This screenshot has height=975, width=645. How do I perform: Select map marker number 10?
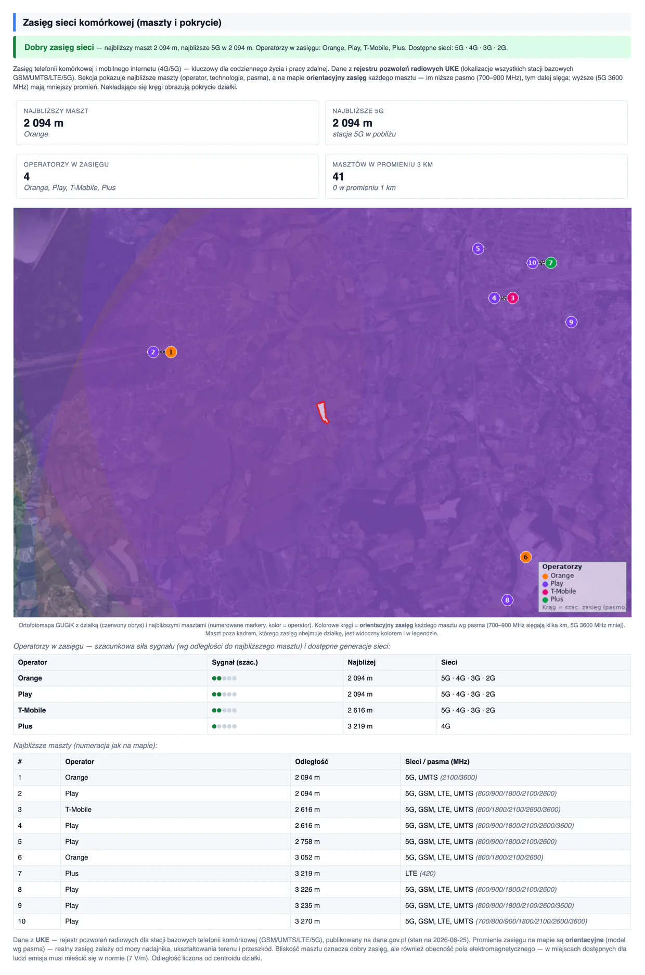pyautogui.click(x=532, y=263)
